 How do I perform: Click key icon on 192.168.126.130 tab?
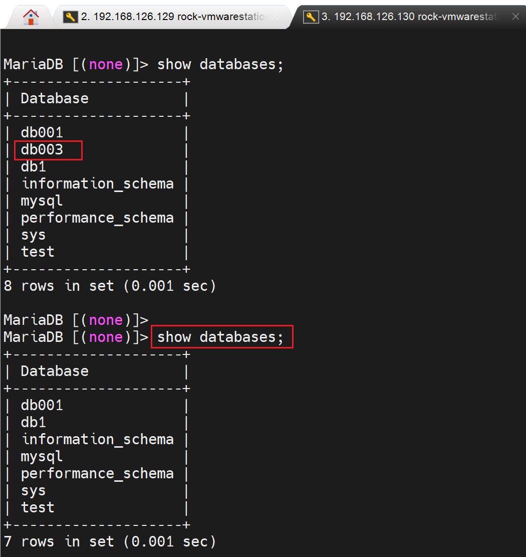click(311, 17)
